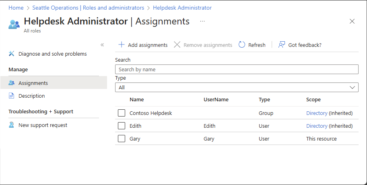Screen dimensions: 367x185
Task: Click the Refresh circular arrow icon
Action: 242,45
